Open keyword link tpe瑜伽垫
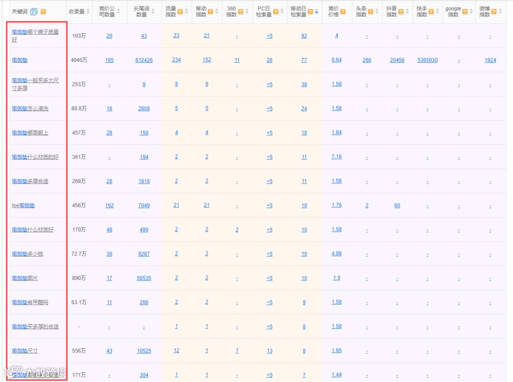This screenshot has width=513, height=382. (23, 205)
